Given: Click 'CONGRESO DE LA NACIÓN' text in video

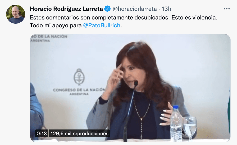Looking at the screenshot, I should click(79, 90).
